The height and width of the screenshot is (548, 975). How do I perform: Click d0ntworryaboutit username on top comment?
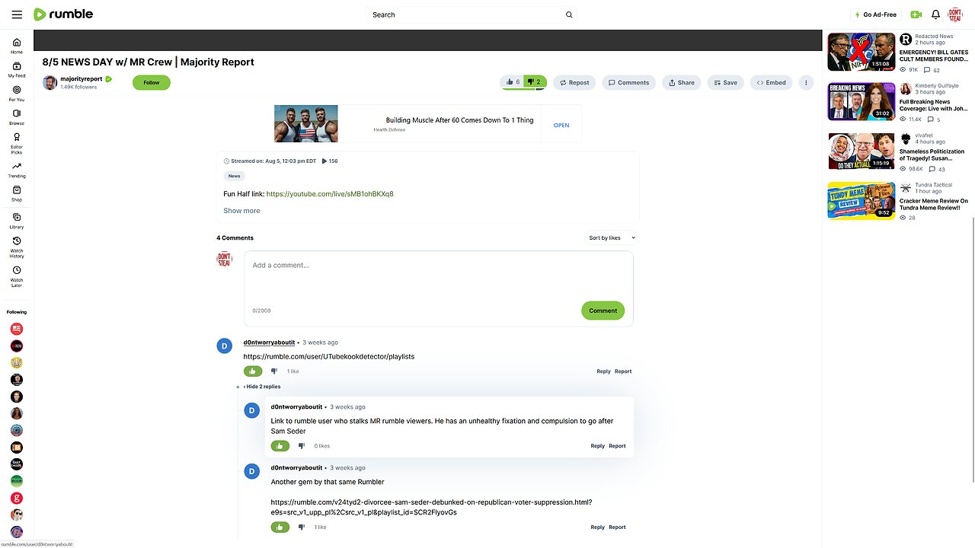[x=269, y=342]
